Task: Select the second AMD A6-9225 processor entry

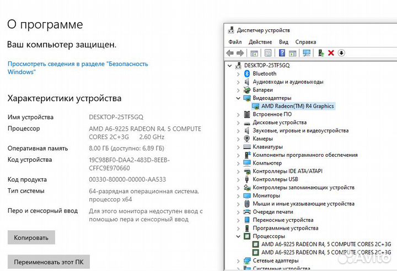Action: coord(326,252)
